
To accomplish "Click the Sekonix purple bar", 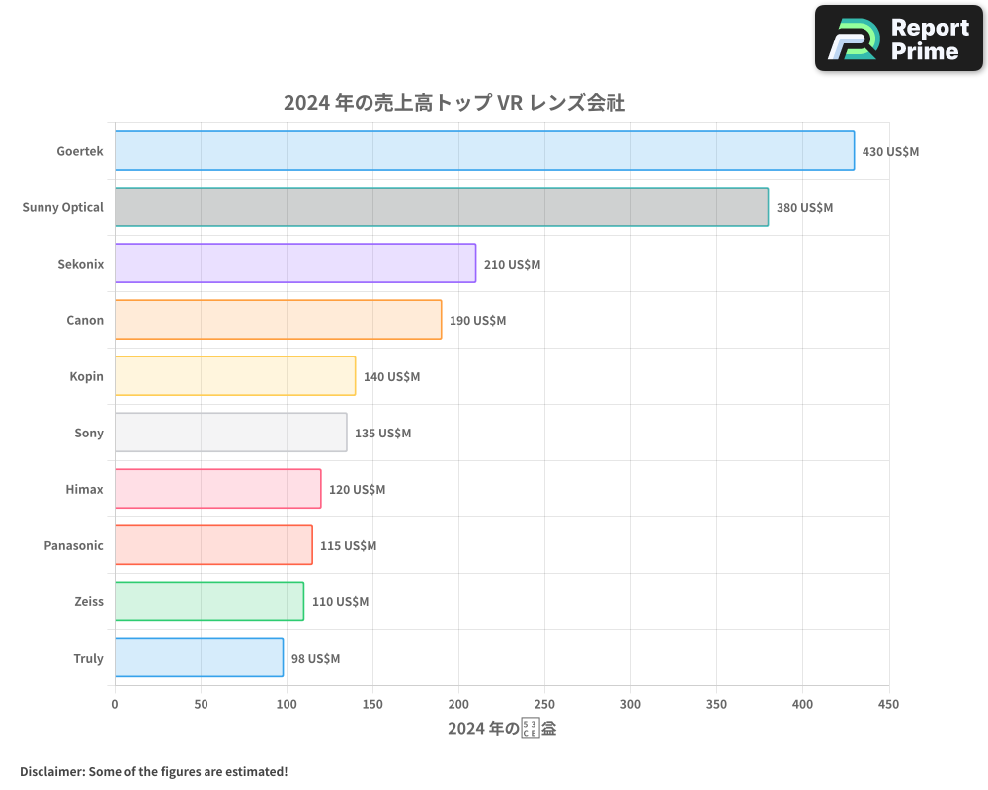I will 294,264.
